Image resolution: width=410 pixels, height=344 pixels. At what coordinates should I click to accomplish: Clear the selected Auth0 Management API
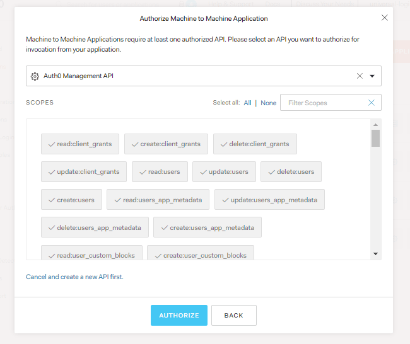point(360,76)
